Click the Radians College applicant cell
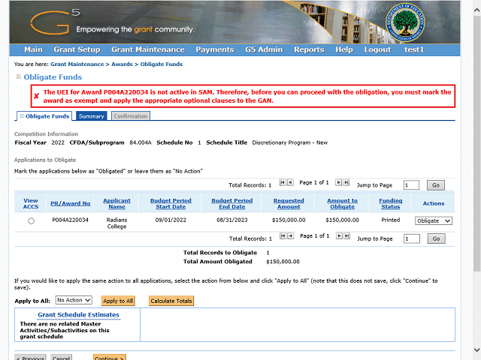 [116, 223]
